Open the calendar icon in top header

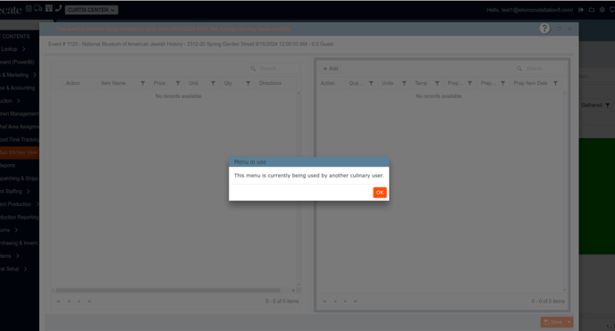pos(29,8)
